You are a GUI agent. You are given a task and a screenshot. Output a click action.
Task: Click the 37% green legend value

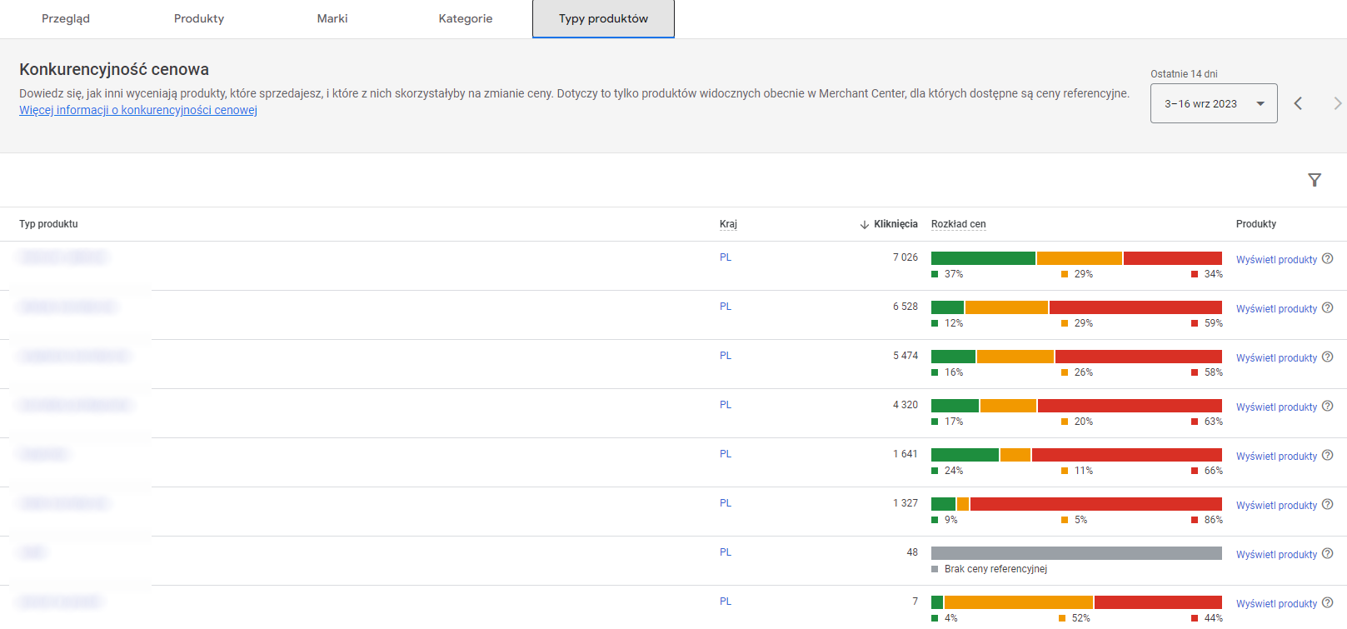coord(954,274)
